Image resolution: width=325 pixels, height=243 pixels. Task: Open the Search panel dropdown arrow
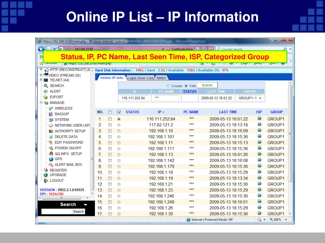[85, 205]
